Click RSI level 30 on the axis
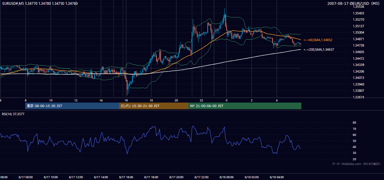Image resolution: width=384 pixels, height=180 pixels. (354, 153)
